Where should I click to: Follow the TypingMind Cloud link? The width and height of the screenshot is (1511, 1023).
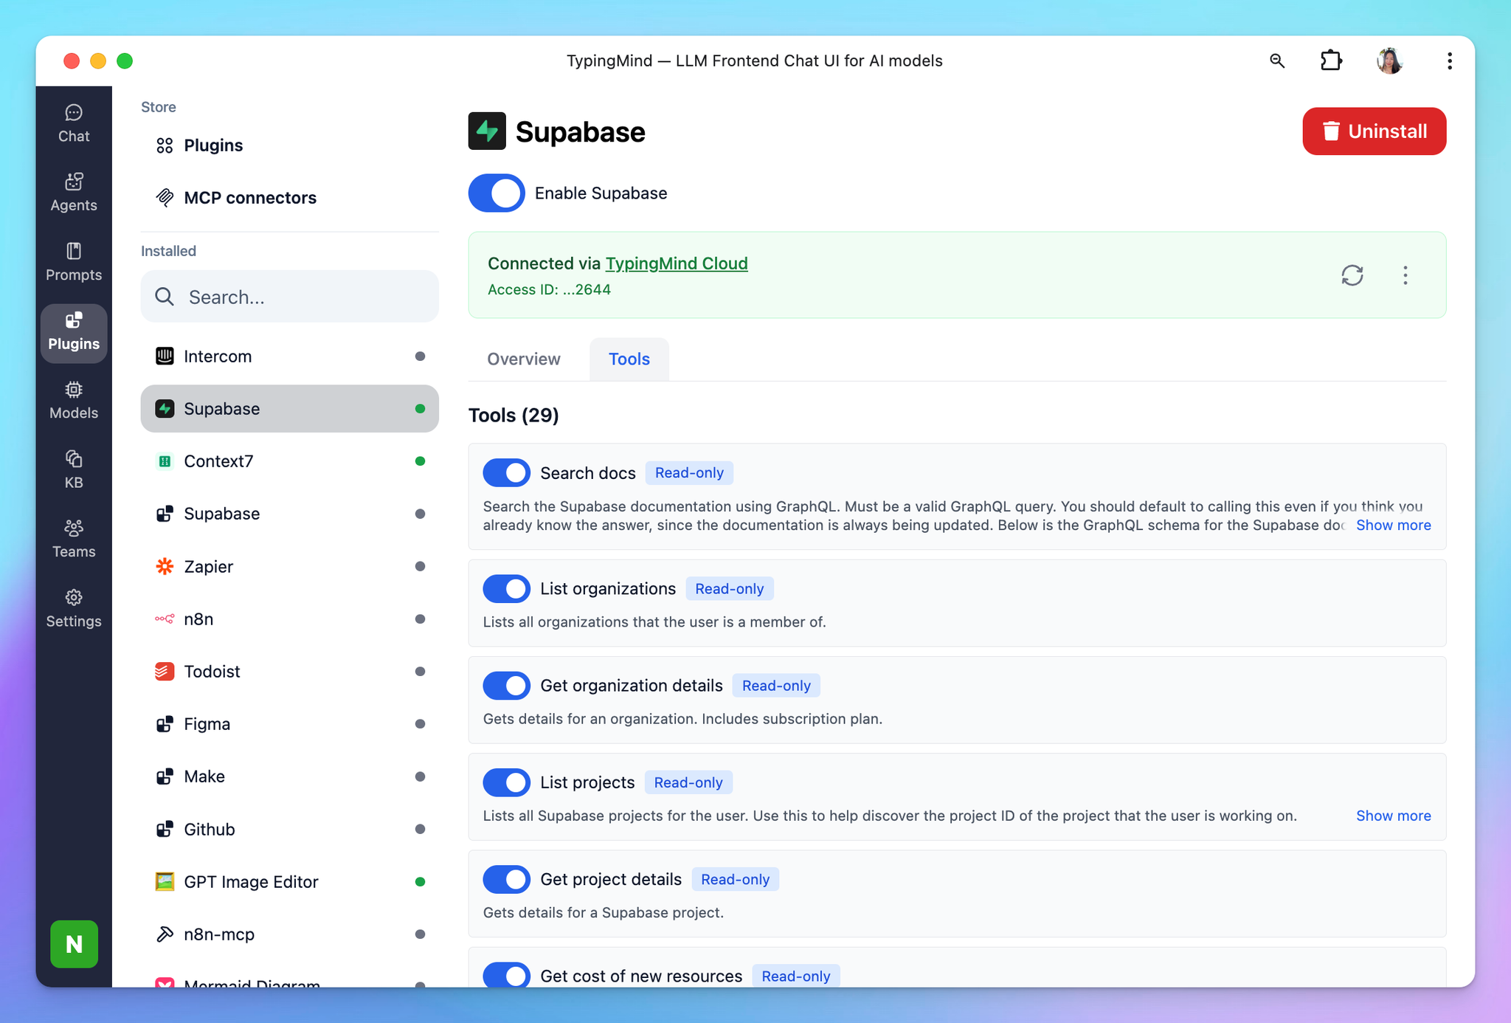click(x=676, y=263)
